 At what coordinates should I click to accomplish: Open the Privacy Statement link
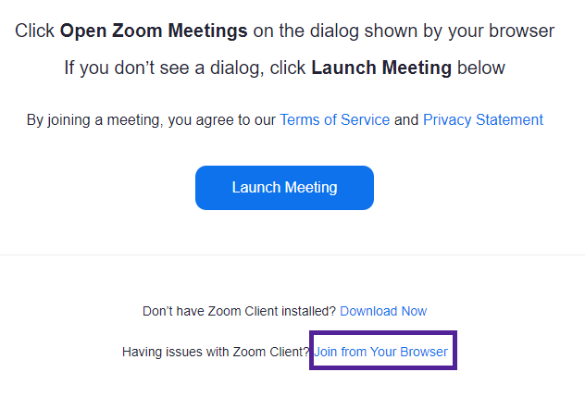tap(483, 120)
